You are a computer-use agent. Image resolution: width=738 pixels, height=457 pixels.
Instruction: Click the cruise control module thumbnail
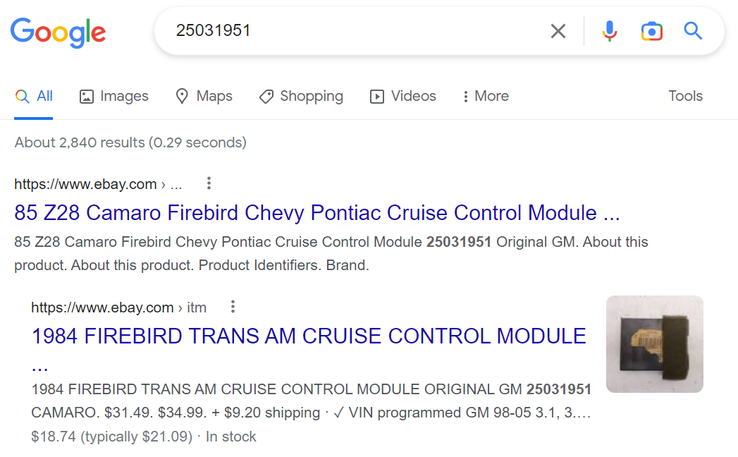pos(655,343)
